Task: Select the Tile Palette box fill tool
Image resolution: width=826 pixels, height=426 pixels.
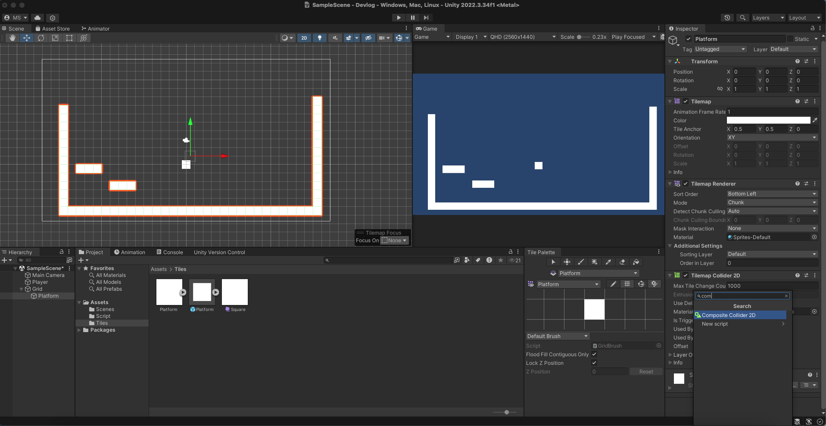Action: [595, 262]
